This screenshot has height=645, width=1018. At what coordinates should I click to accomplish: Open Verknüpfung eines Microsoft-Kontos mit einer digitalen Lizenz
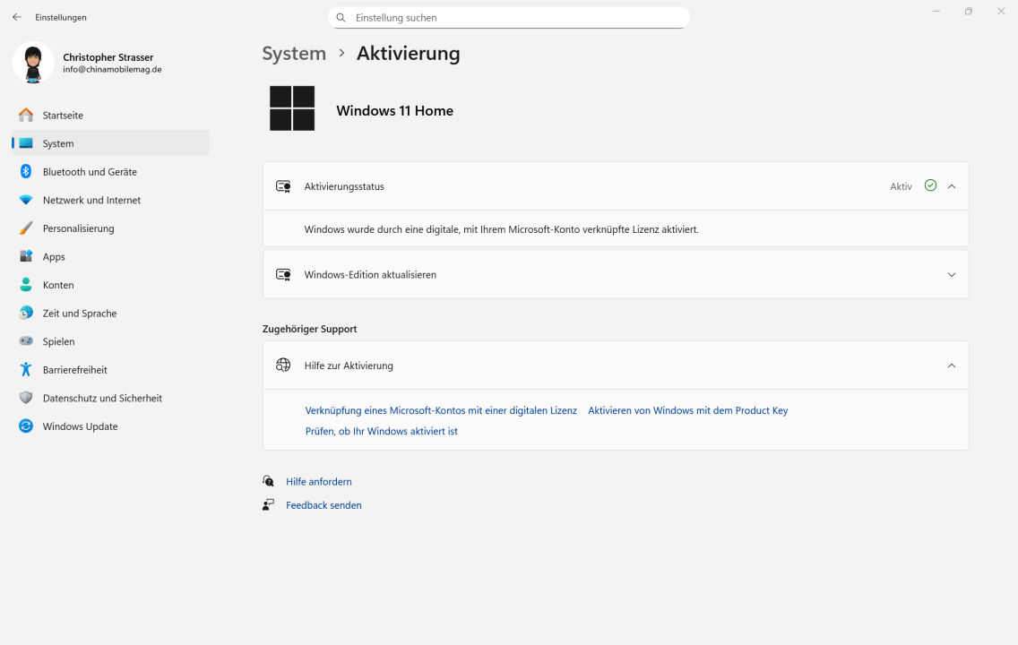441,410
